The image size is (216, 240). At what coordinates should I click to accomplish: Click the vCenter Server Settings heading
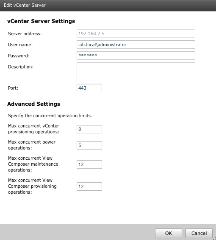tap(41, 21)
